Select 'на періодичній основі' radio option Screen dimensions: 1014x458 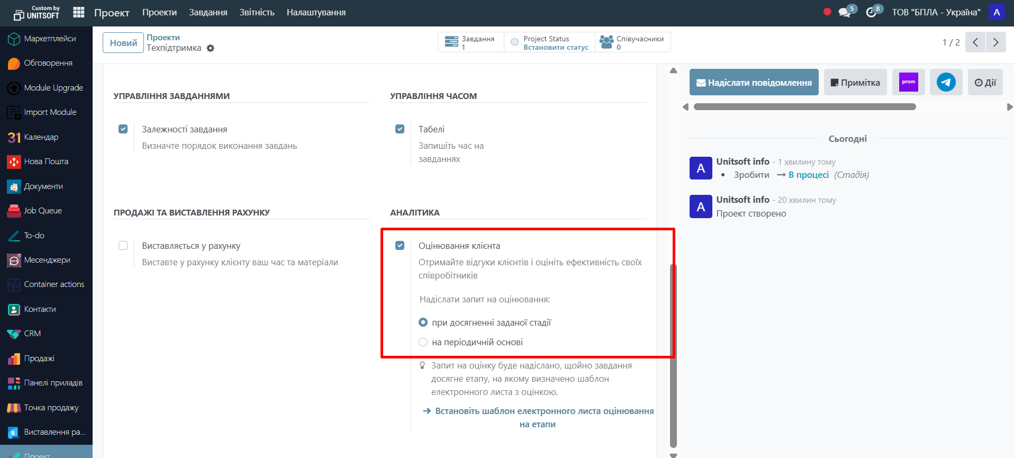click(x=423, y=342)
